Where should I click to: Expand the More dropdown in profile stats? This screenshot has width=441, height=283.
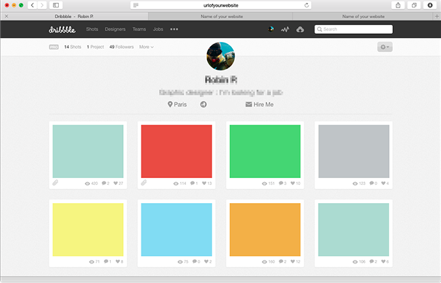tap(146, 47)
